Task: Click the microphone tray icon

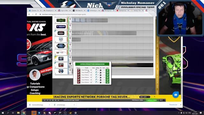Action: 181,113
